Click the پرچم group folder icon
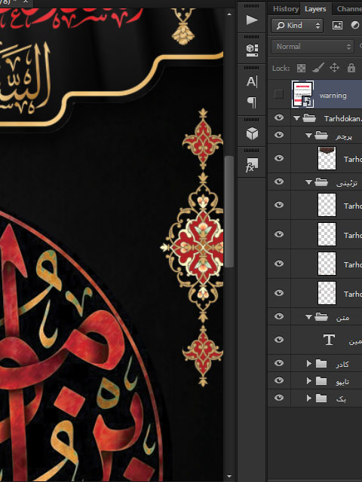The height and width of the screenshot is (482, 362). [321, 135]
